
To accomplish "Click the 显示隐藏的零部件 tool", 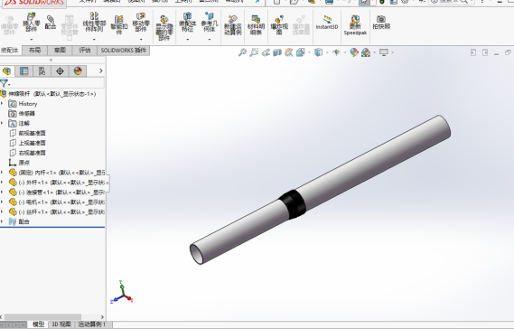I will click(x=164, y=28).
